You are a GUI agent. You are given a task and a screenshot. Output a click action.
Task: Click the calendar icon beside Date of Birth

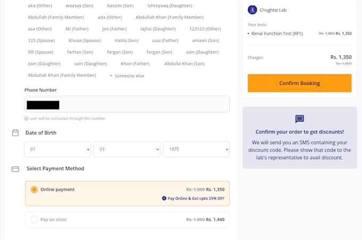point(15,133)
